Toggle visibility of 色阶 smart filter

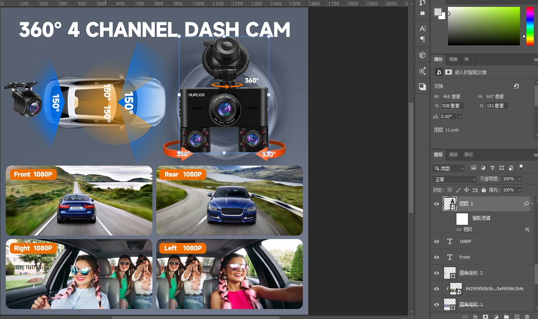coord(459,229)
